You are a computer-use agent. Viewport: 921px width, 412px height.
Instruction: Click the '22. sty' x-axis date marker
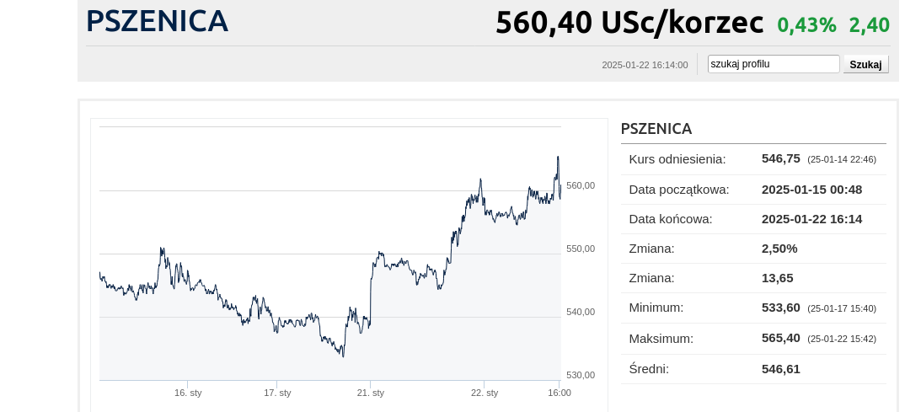point(484,393)
